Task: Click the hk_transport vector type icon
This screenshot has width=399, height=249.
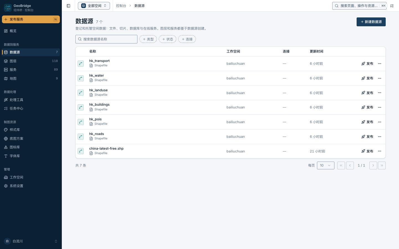Action: tap(81, 64)
